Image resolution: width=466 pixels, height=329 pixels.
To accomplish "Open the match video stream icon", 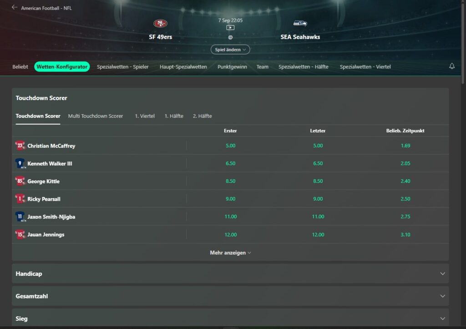I will tap(230, 27).
